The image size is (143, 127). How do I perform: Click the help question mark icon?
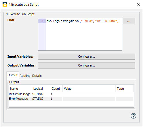pyautogui.click(x=133, y=116)
